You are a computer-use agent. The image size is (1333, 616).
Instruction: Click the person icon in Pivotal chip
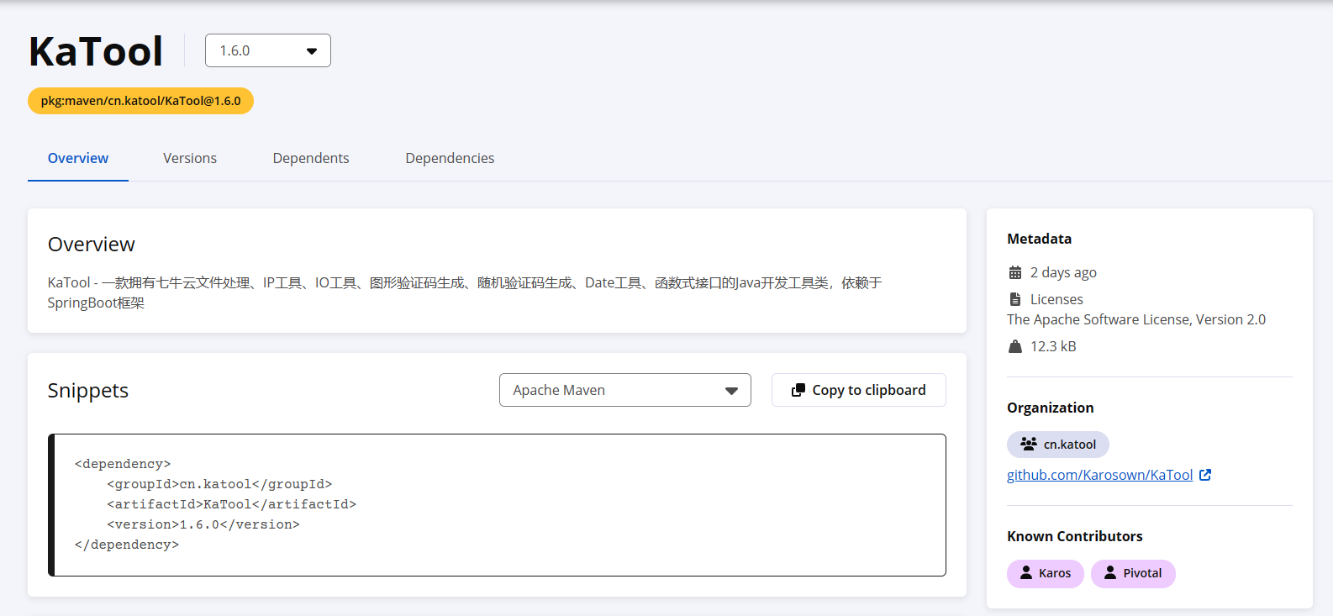pyautogui.click(x=1110, y=572)
